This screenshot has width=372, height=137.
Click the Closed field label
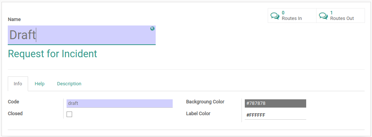point(15,113)
